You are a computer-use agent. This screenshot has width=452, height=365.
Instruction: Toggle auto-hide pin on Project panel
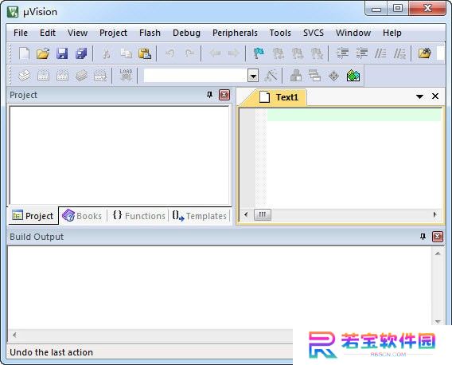[209, 95]
